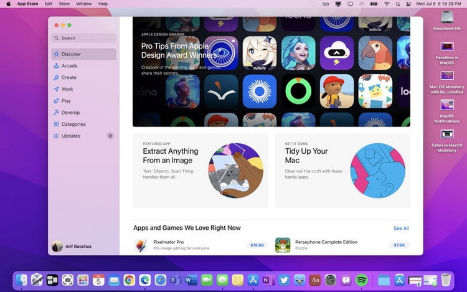Open Mail from the Dock
Screen dimensions: 467x292
[114, 280]
